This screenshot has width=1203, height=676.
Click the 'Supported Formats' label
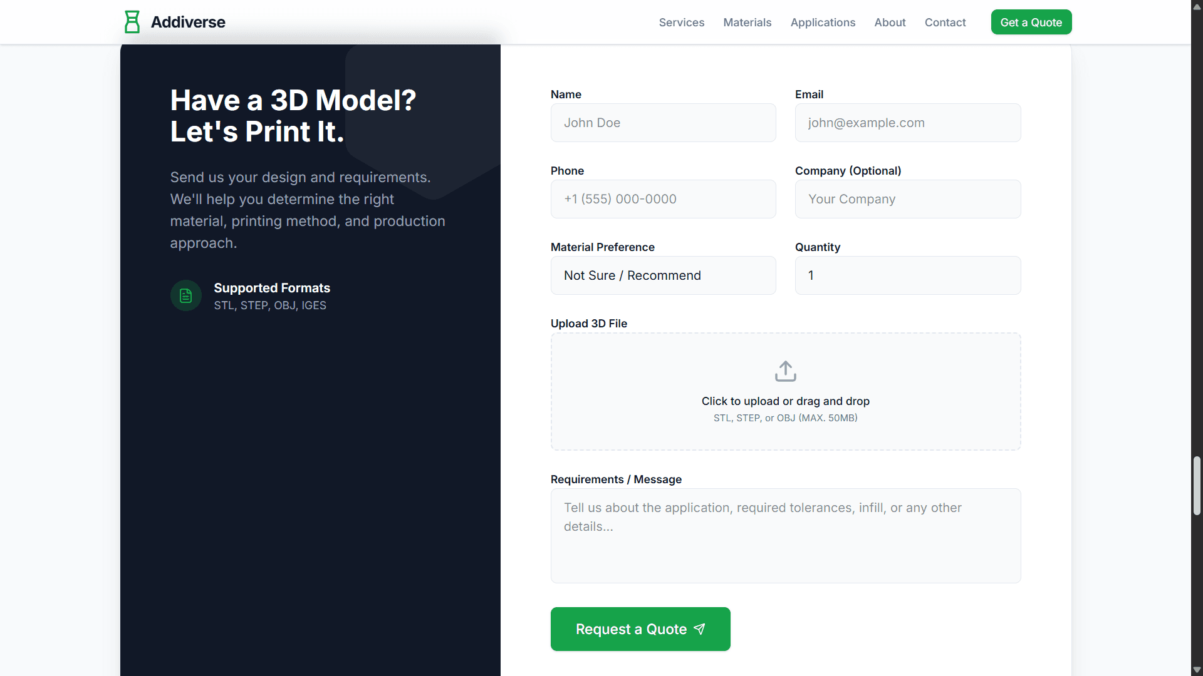[x=272, y=288]
